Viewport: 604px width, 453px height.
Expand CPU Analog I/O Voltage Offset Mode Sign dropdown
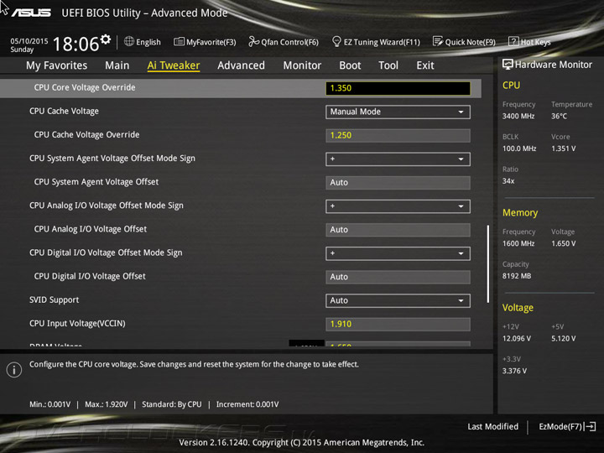(x=398, y=206)
